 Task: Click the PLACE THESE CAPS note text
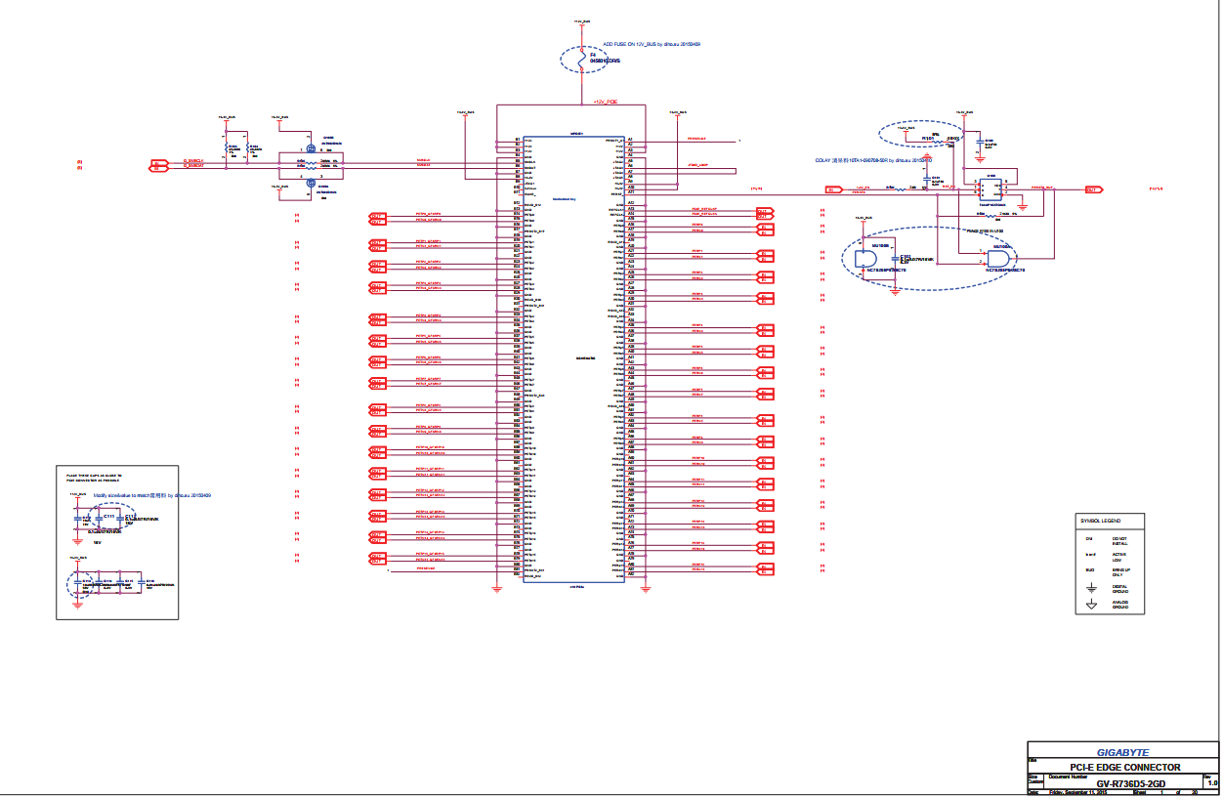tap(94, 477)
